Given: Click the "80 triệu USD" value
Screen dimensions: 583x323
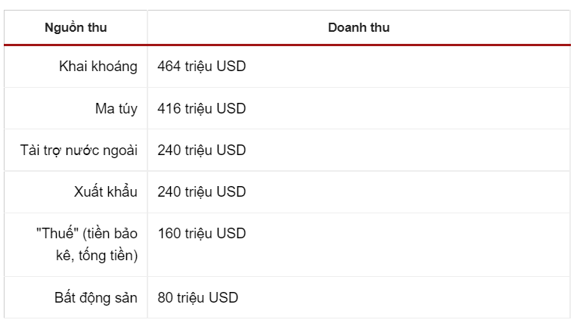Looking at the screenshot, I should tap(198, 297).
